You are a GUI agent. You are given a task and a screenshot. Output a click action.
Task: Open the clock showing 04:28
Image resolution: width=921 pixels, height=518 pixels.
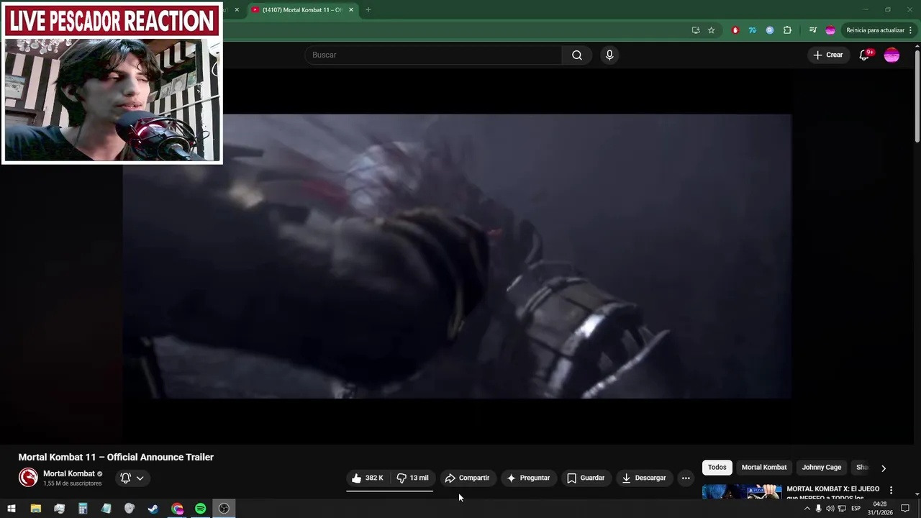click(x=879, y=509)
